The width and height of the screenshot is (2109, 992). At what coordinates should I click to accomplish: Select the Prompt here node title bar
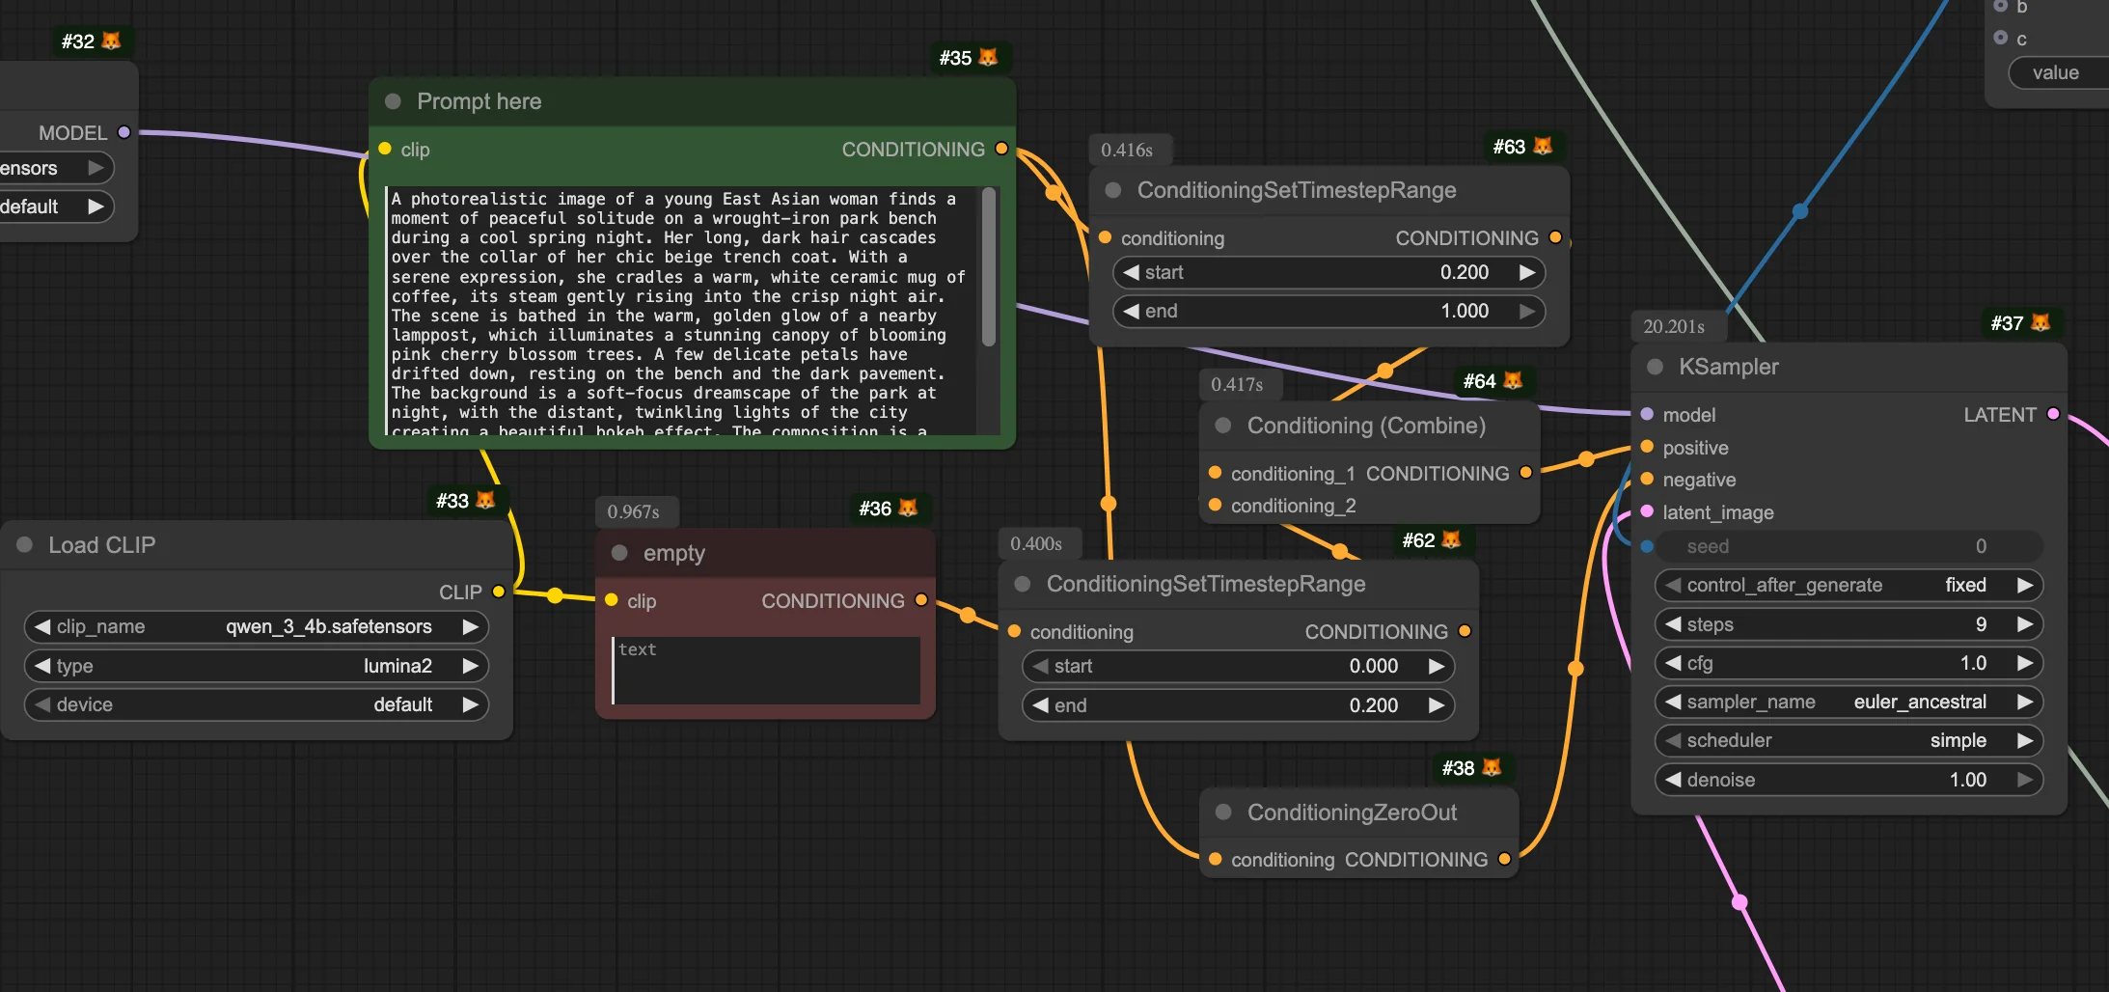click(479, 101)
